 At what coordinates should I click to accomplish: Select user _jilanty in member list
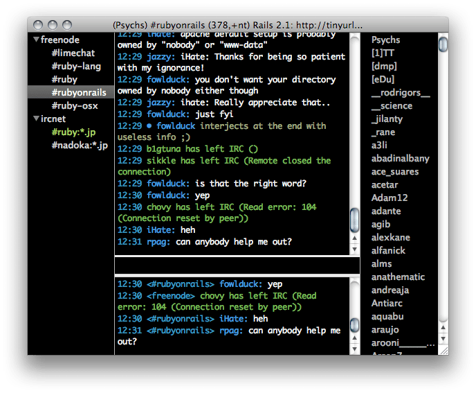coord(387,119)
